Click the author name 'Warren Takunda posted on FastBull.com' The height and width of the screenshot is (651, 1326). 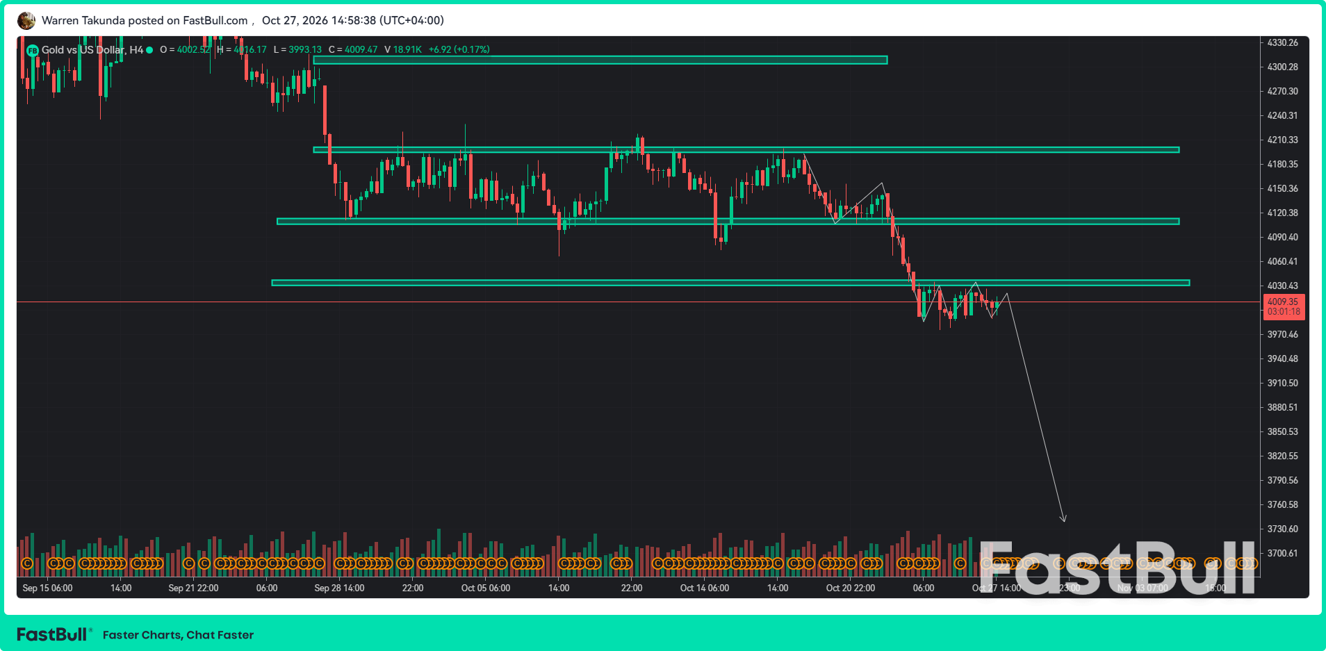(x=145, y=21)
